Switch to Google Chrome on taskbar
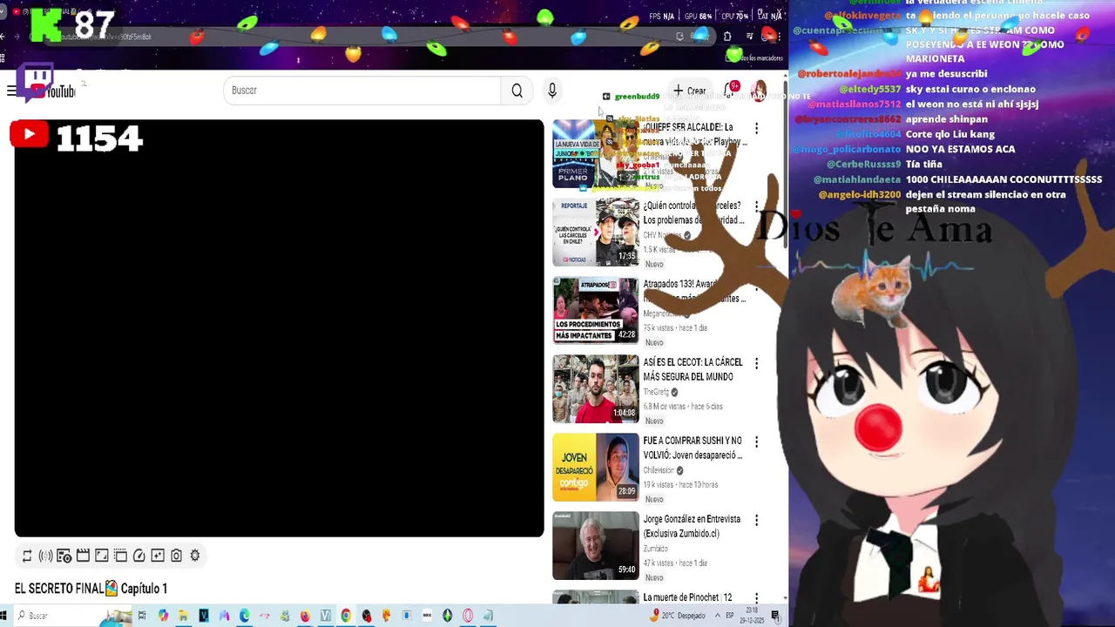Image resolution: width=1115 pixels, height=627 pixels. coord(346,616)
